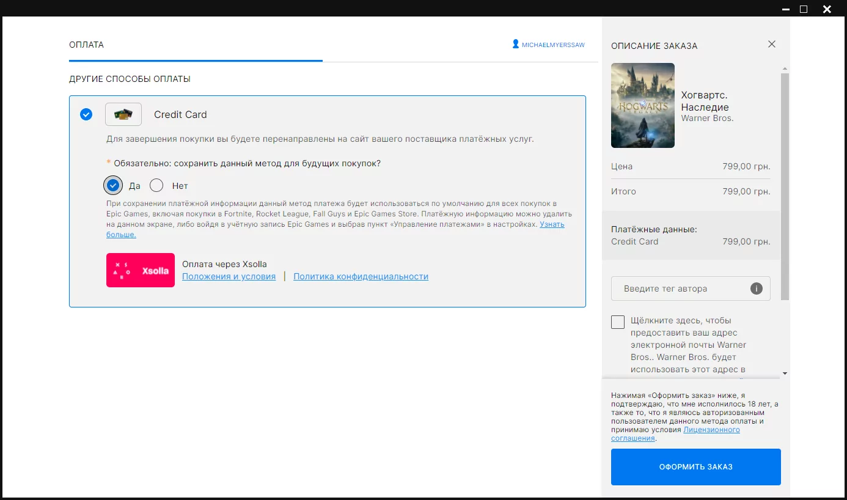Click the info icon in creator tag field

[x=757, y=289]
